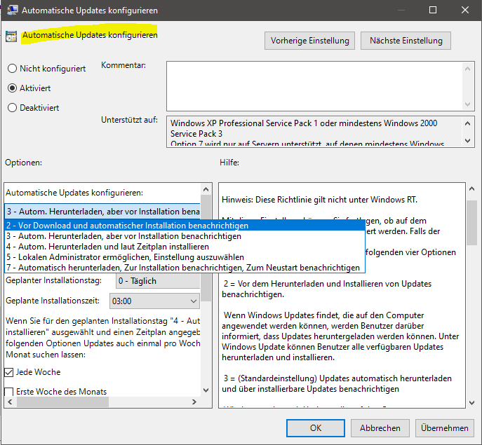
Task: Close the dialog window
Action: pyautogui.click(x=464, y=10)
